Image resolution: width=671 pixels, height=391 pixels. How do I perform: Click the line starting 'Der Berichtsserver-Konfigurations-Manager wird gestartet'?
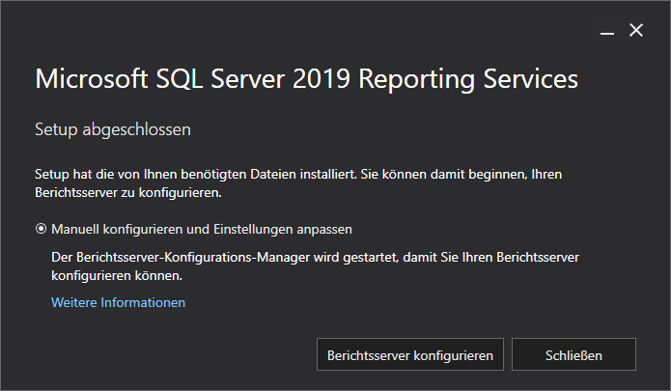pyautogui.click(x=315, y=258)
